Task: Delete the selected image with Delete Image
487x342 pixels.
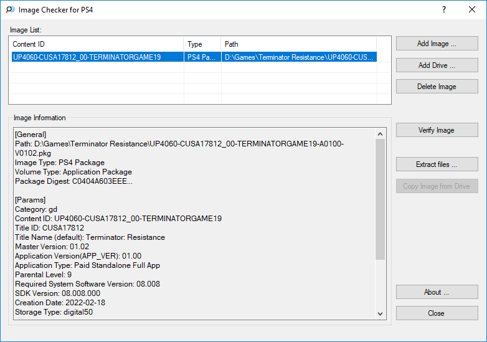Action: pyautogui.click(x=437, y=87)
